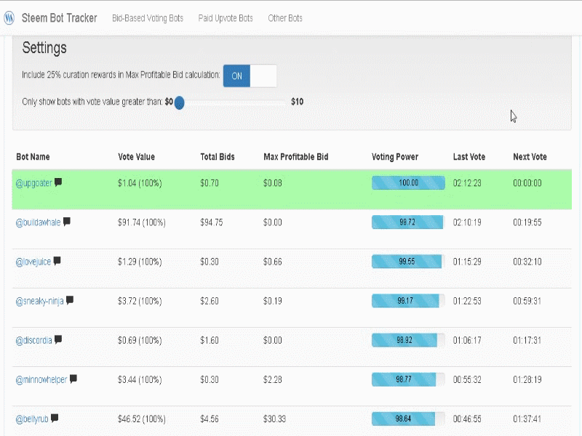Open the Paid Upvote Bots tab

coord(226,18)
